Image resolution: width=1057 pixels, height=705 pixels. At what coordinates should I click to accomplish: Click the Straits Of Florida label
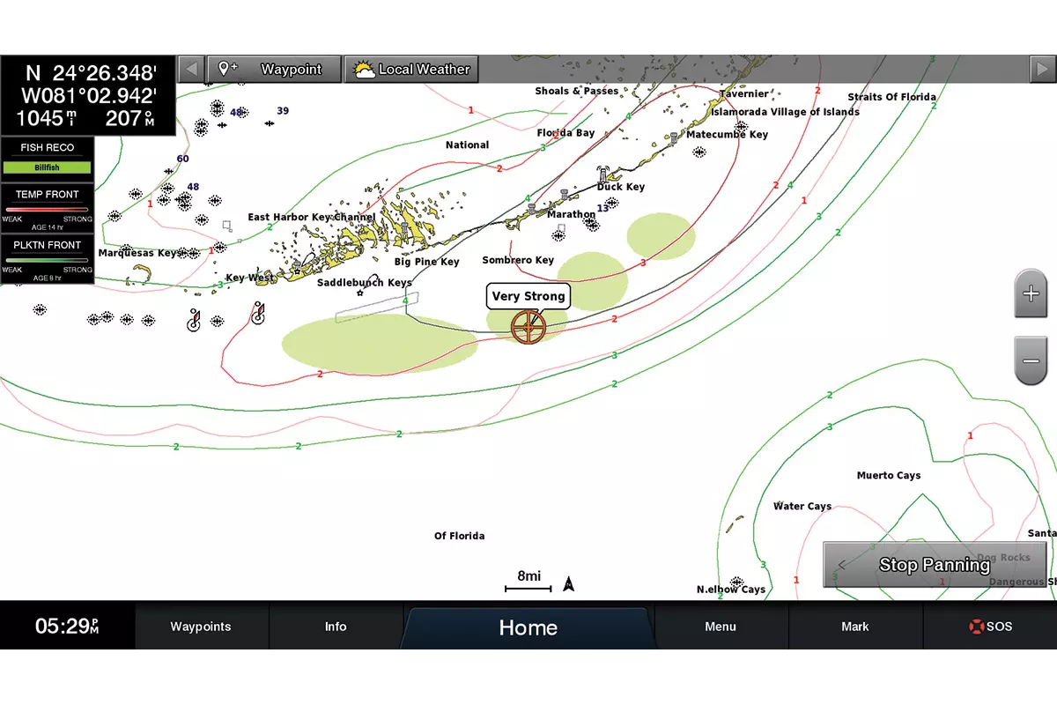(x=892, y=97)
